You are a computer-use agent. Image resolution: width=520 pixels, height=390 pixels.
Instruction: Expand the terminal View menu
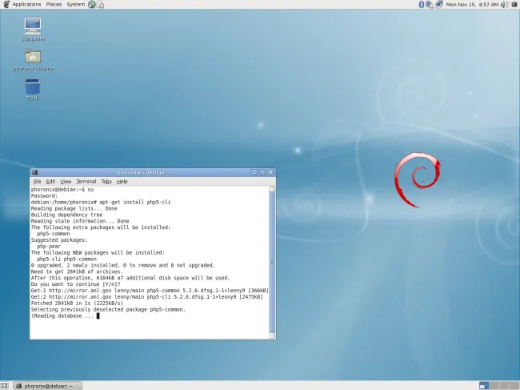pos(66,182)
